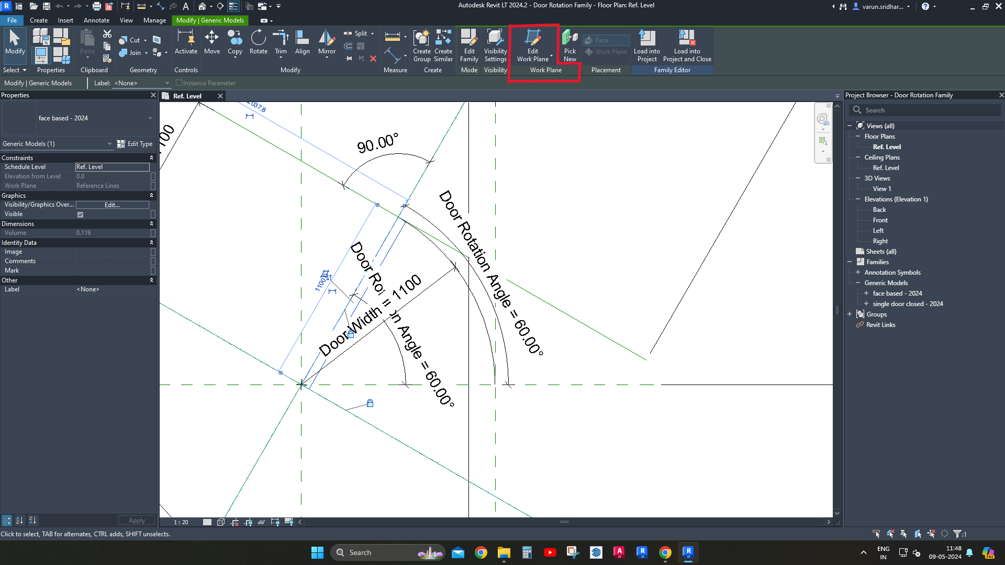Open Edit Type for Generic Models

click(135, 143)
